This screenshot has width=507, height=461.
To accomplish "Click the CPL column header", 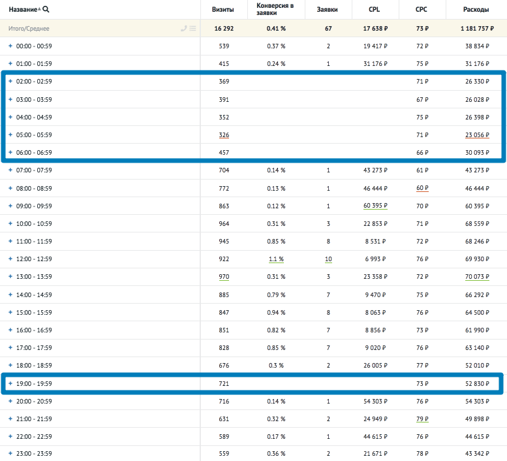I will click(374, 10).
